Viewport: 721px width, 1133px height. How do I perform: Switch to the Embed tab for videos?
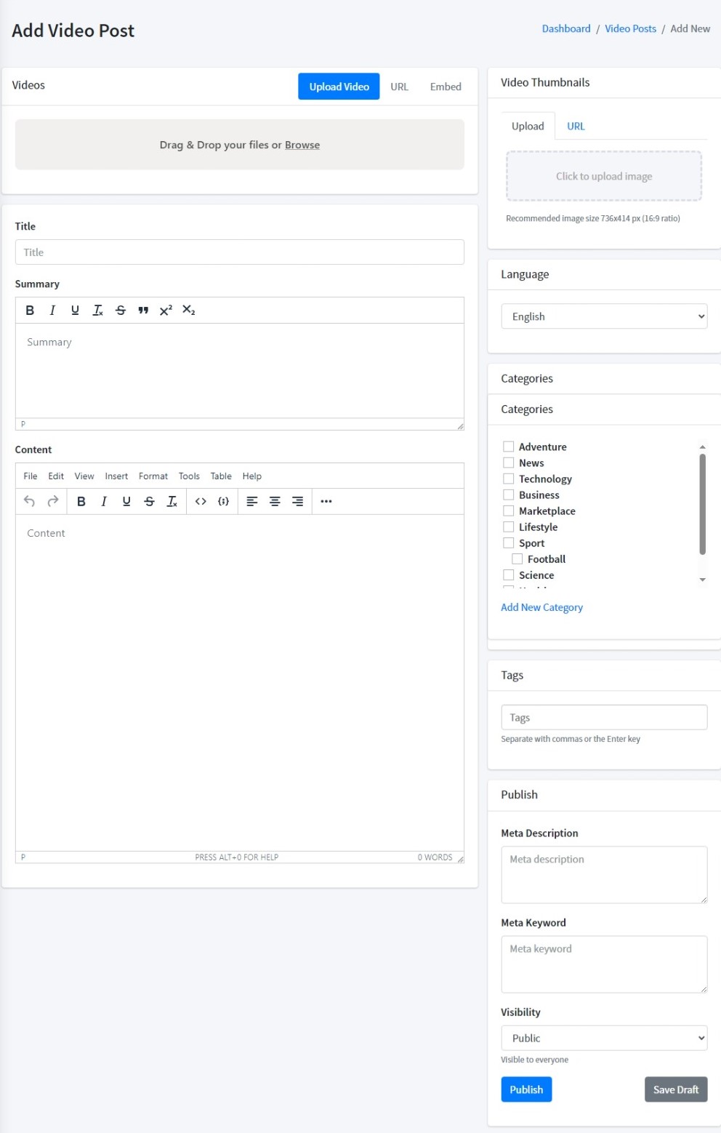(x=445, y=87)
